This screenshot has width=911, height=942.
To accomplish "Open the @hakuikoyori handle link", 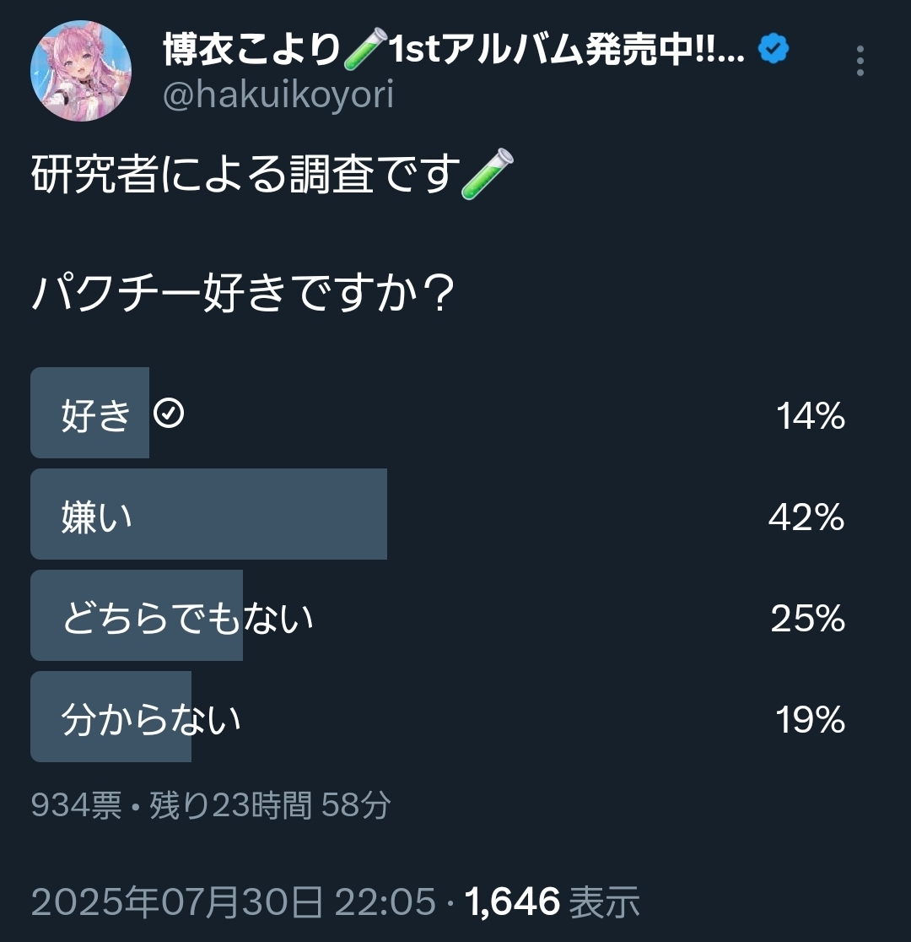I will (x=278, y=95).
